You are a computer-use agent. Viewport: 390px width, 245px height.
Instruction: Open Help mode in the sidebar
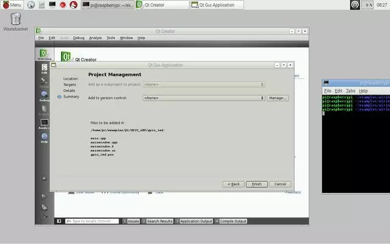click(44, 138)
